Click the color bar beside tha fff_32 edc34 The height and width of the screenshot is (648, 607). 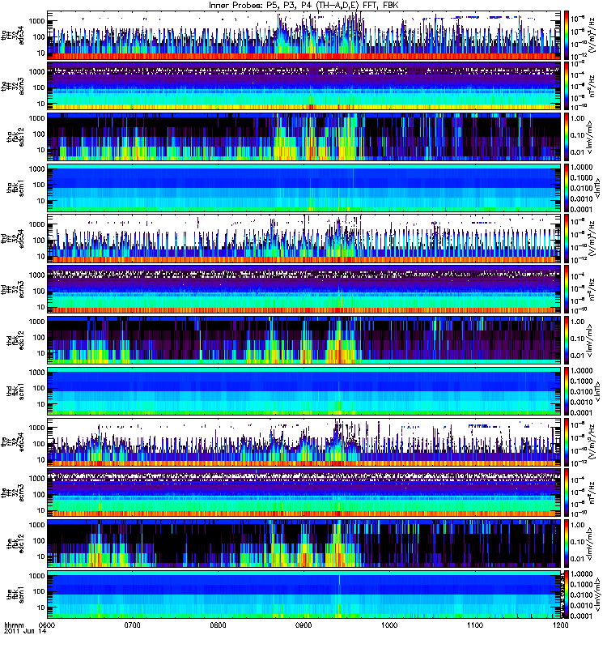pyautogui.click(x=567, y=35)
